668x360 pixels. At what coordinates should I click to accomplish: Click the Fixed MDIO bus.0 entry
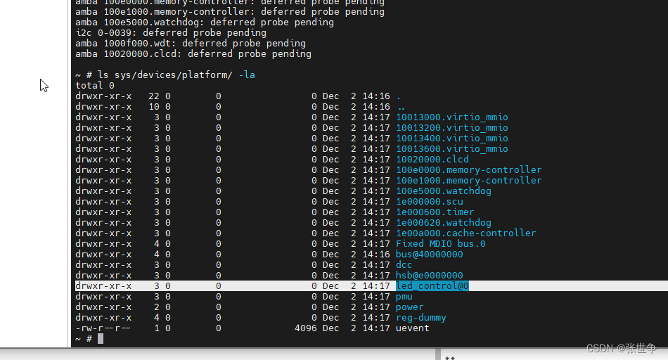[440, 244]
